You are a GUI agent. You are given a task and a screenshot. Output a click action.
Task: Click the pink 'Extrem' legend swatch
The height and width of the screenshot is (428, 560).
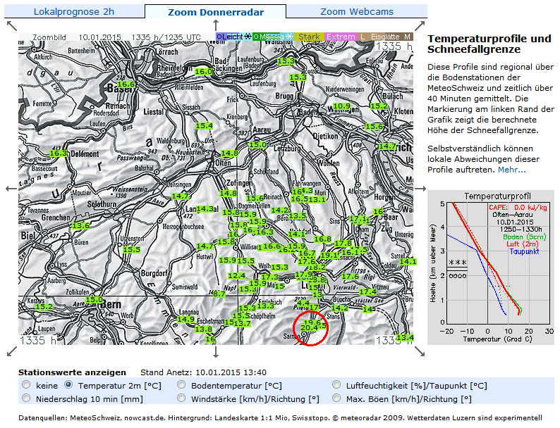[x=341, y=37]
